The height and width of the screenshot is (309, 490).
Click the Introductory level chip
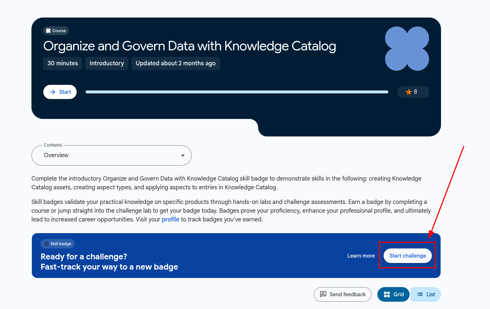(107, 63)
